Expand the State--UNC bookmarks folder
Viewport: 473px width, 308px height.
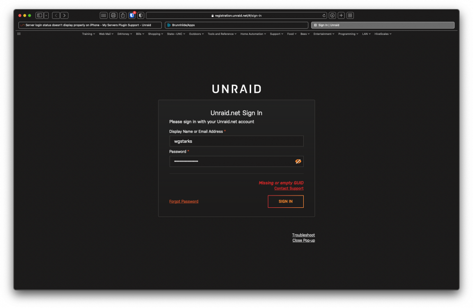176,34
